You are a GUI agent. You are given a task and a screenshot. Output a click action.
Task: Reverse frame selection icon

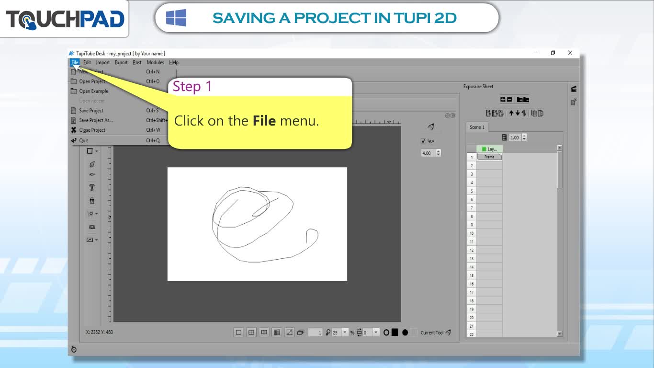point(524,114)
